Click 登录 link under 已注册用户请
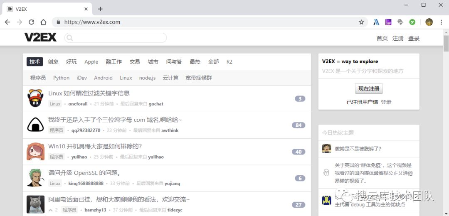 386,102
